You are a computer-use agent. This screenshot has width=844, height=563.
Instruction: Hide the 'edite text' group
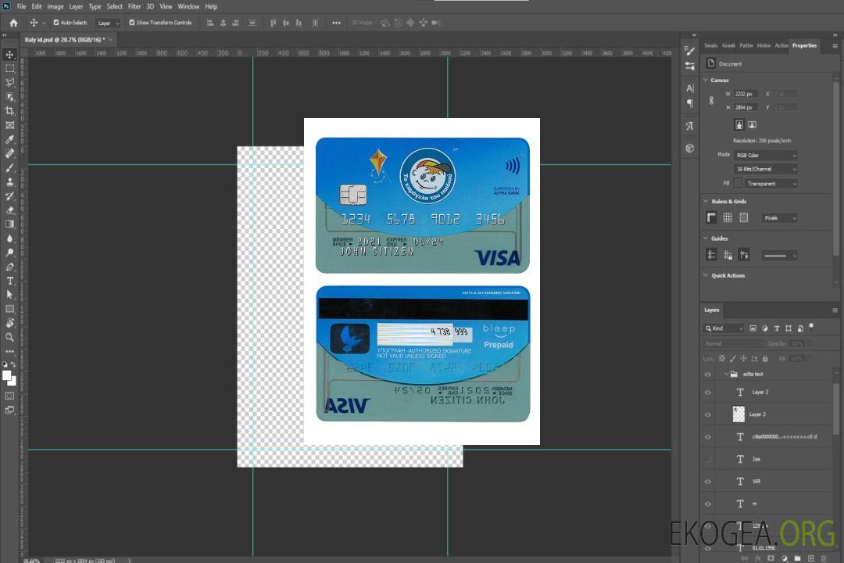pyautogui.click(x=708, y=375)
